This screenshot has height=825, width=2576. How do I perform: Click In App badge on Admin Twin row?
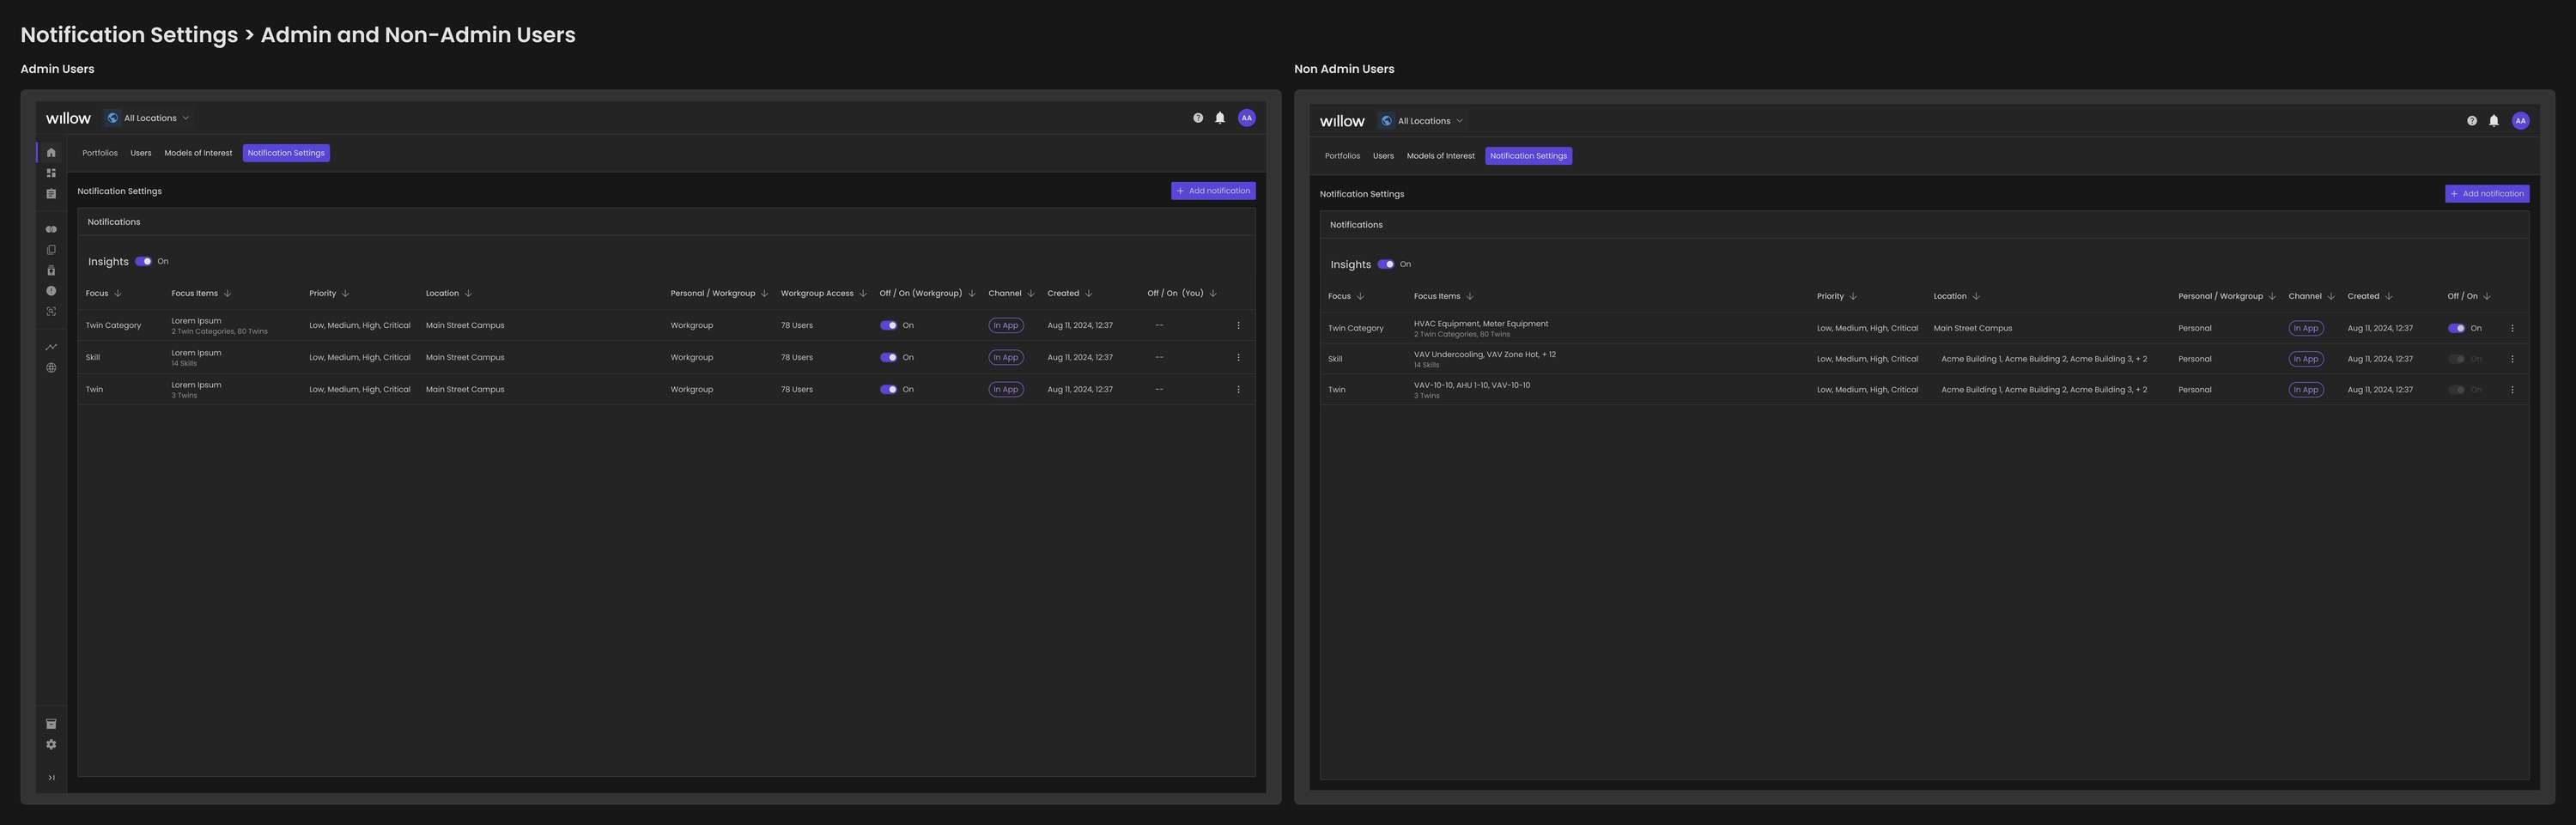tap(1006, 390)
